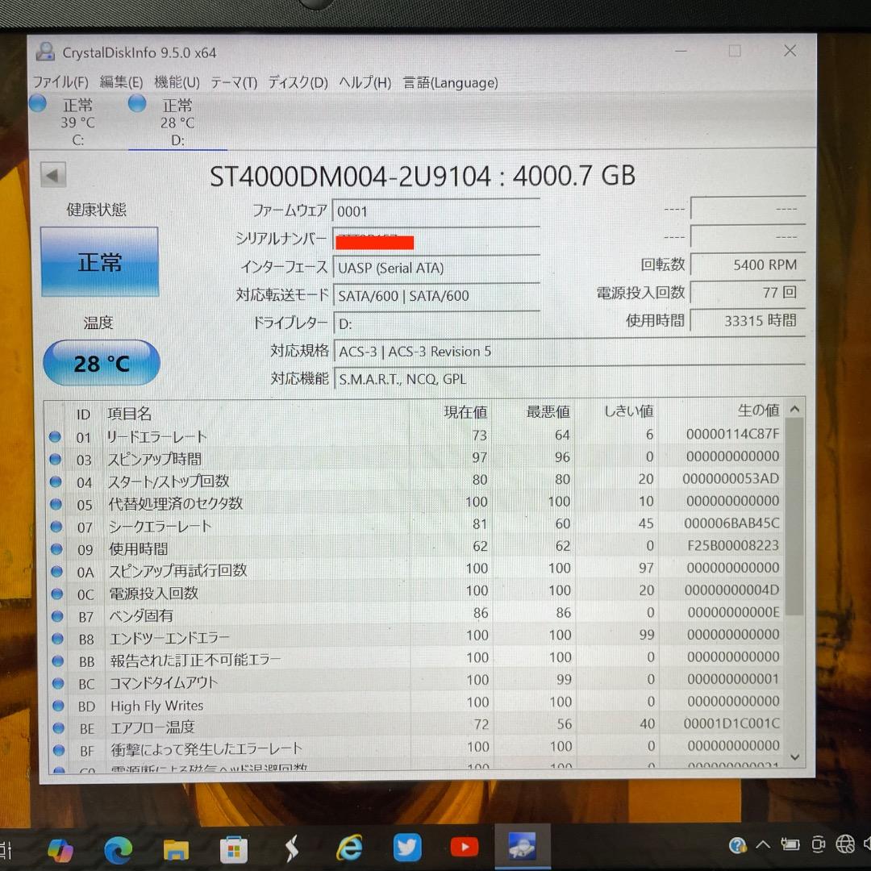The height and width of the screenshot is (871, 871).
Task: Click the 現在値 column header
Action: pos(465,411)
